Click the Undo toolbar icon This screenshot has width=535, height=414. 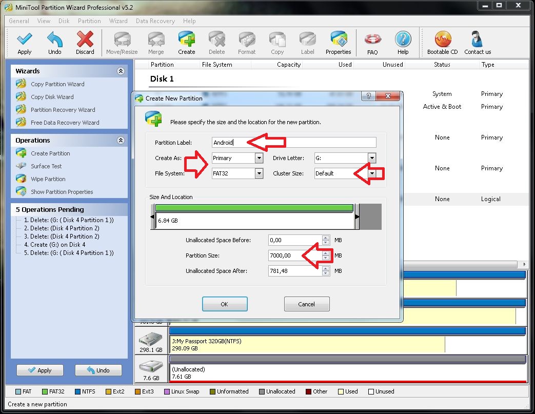pos(54,43)
